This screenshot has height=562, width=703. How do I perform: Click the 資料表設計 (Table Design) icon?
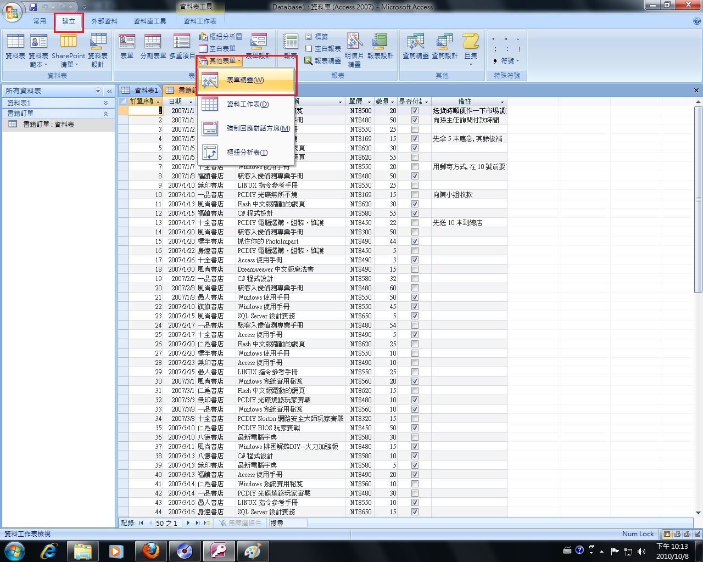[x=98, y=50]
